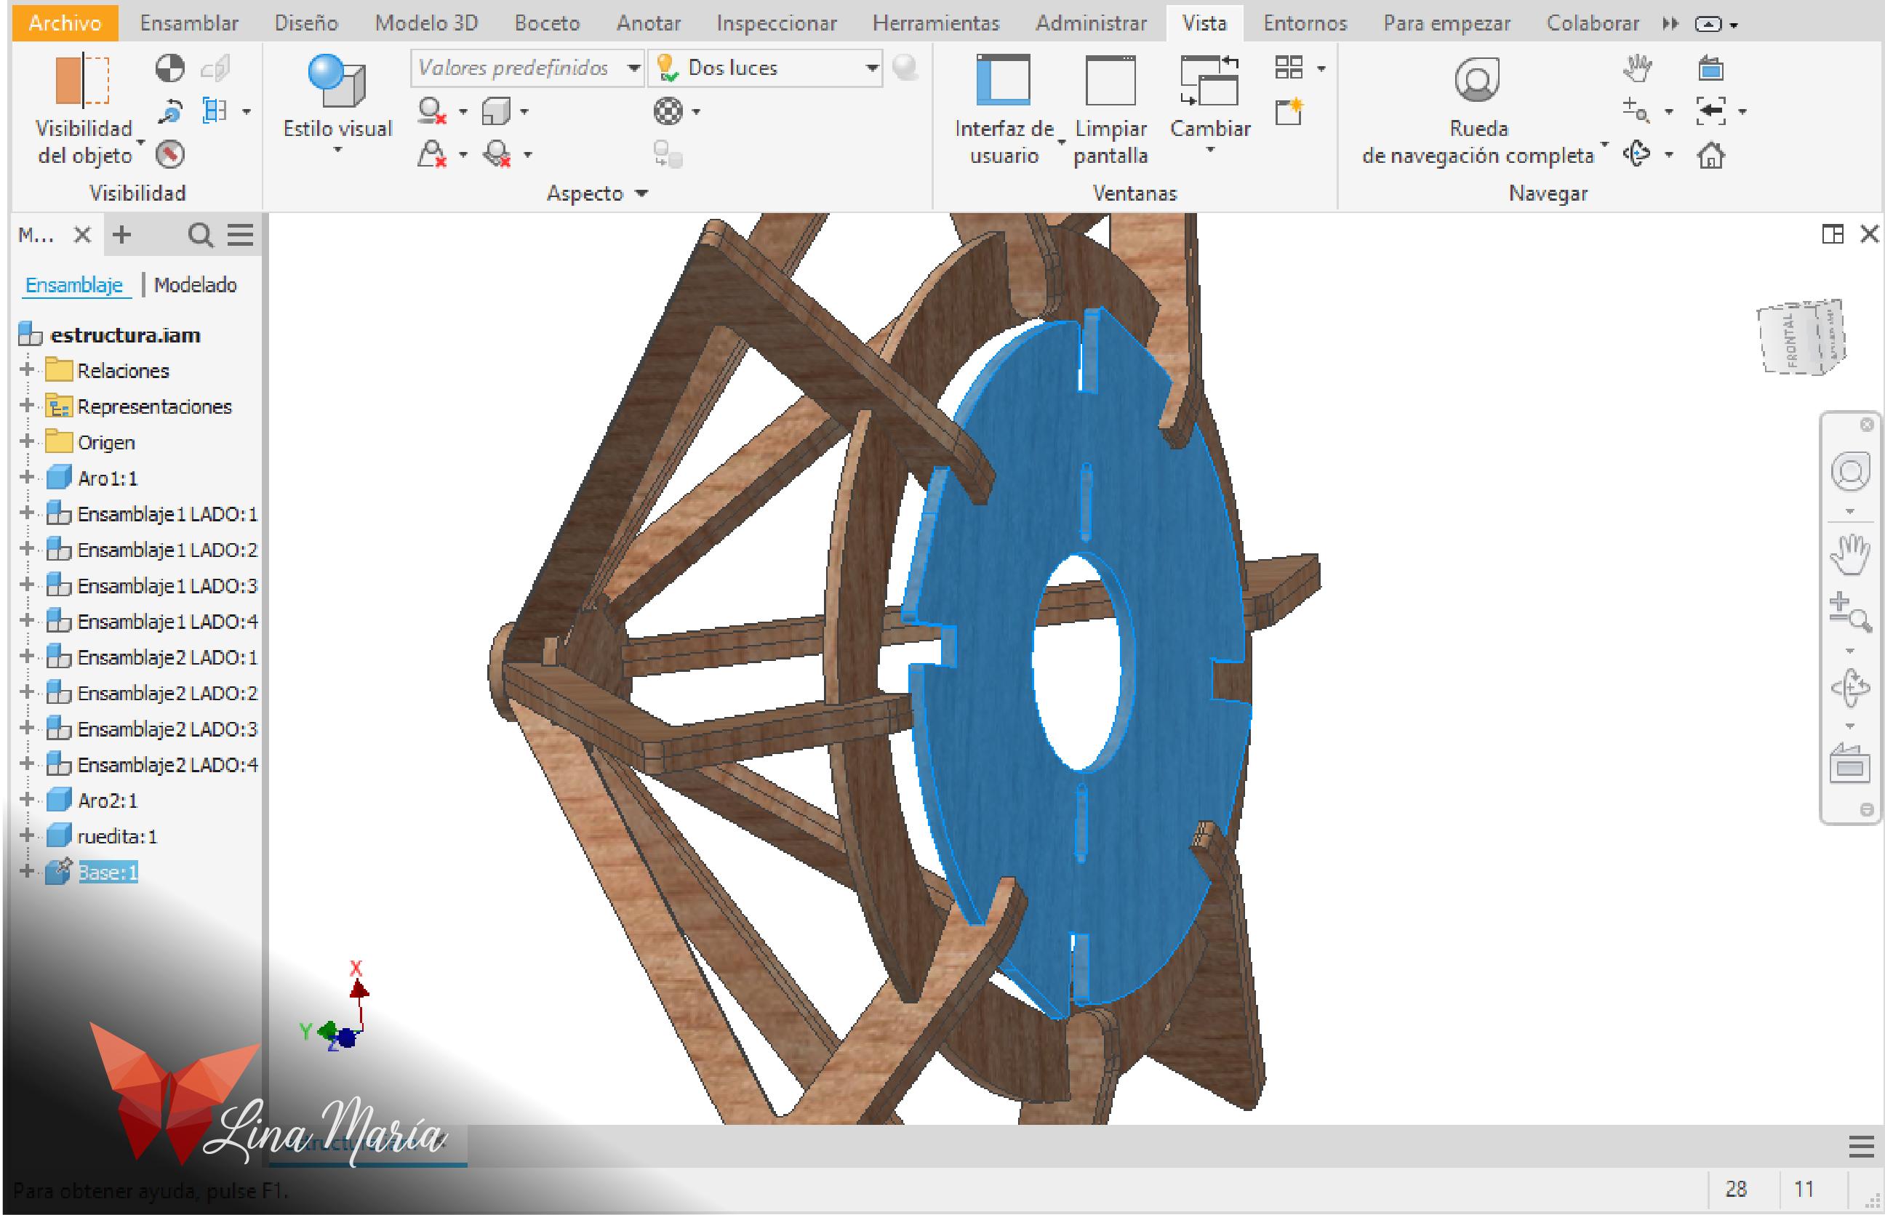The width and height of the screenshot is (1885, 1215).
Task: Select estructura.iam root node
Action: coord(124,335)
